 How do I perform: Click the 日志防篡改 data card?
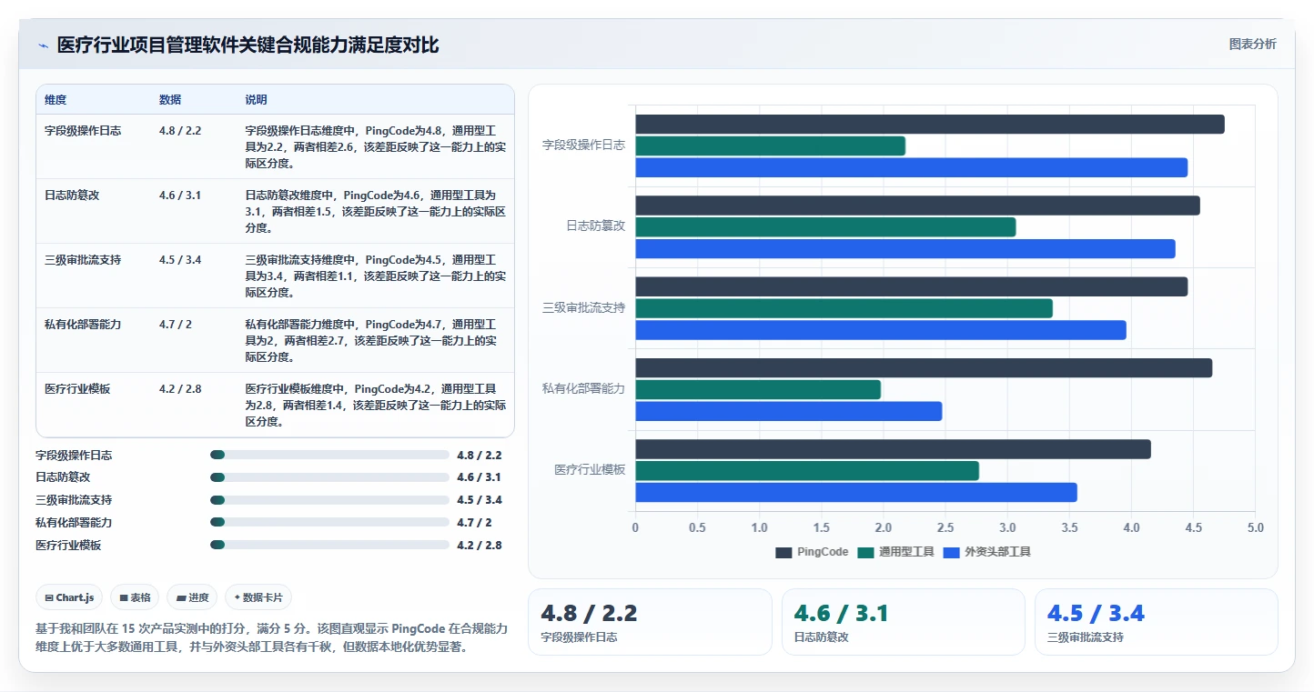click(903, 622)
